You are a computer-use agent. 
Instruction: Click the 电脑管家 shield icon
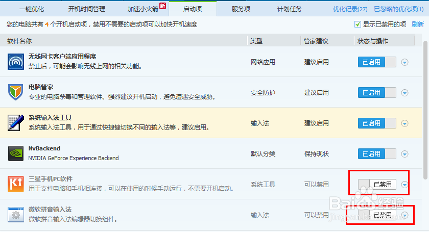[16, 92]
